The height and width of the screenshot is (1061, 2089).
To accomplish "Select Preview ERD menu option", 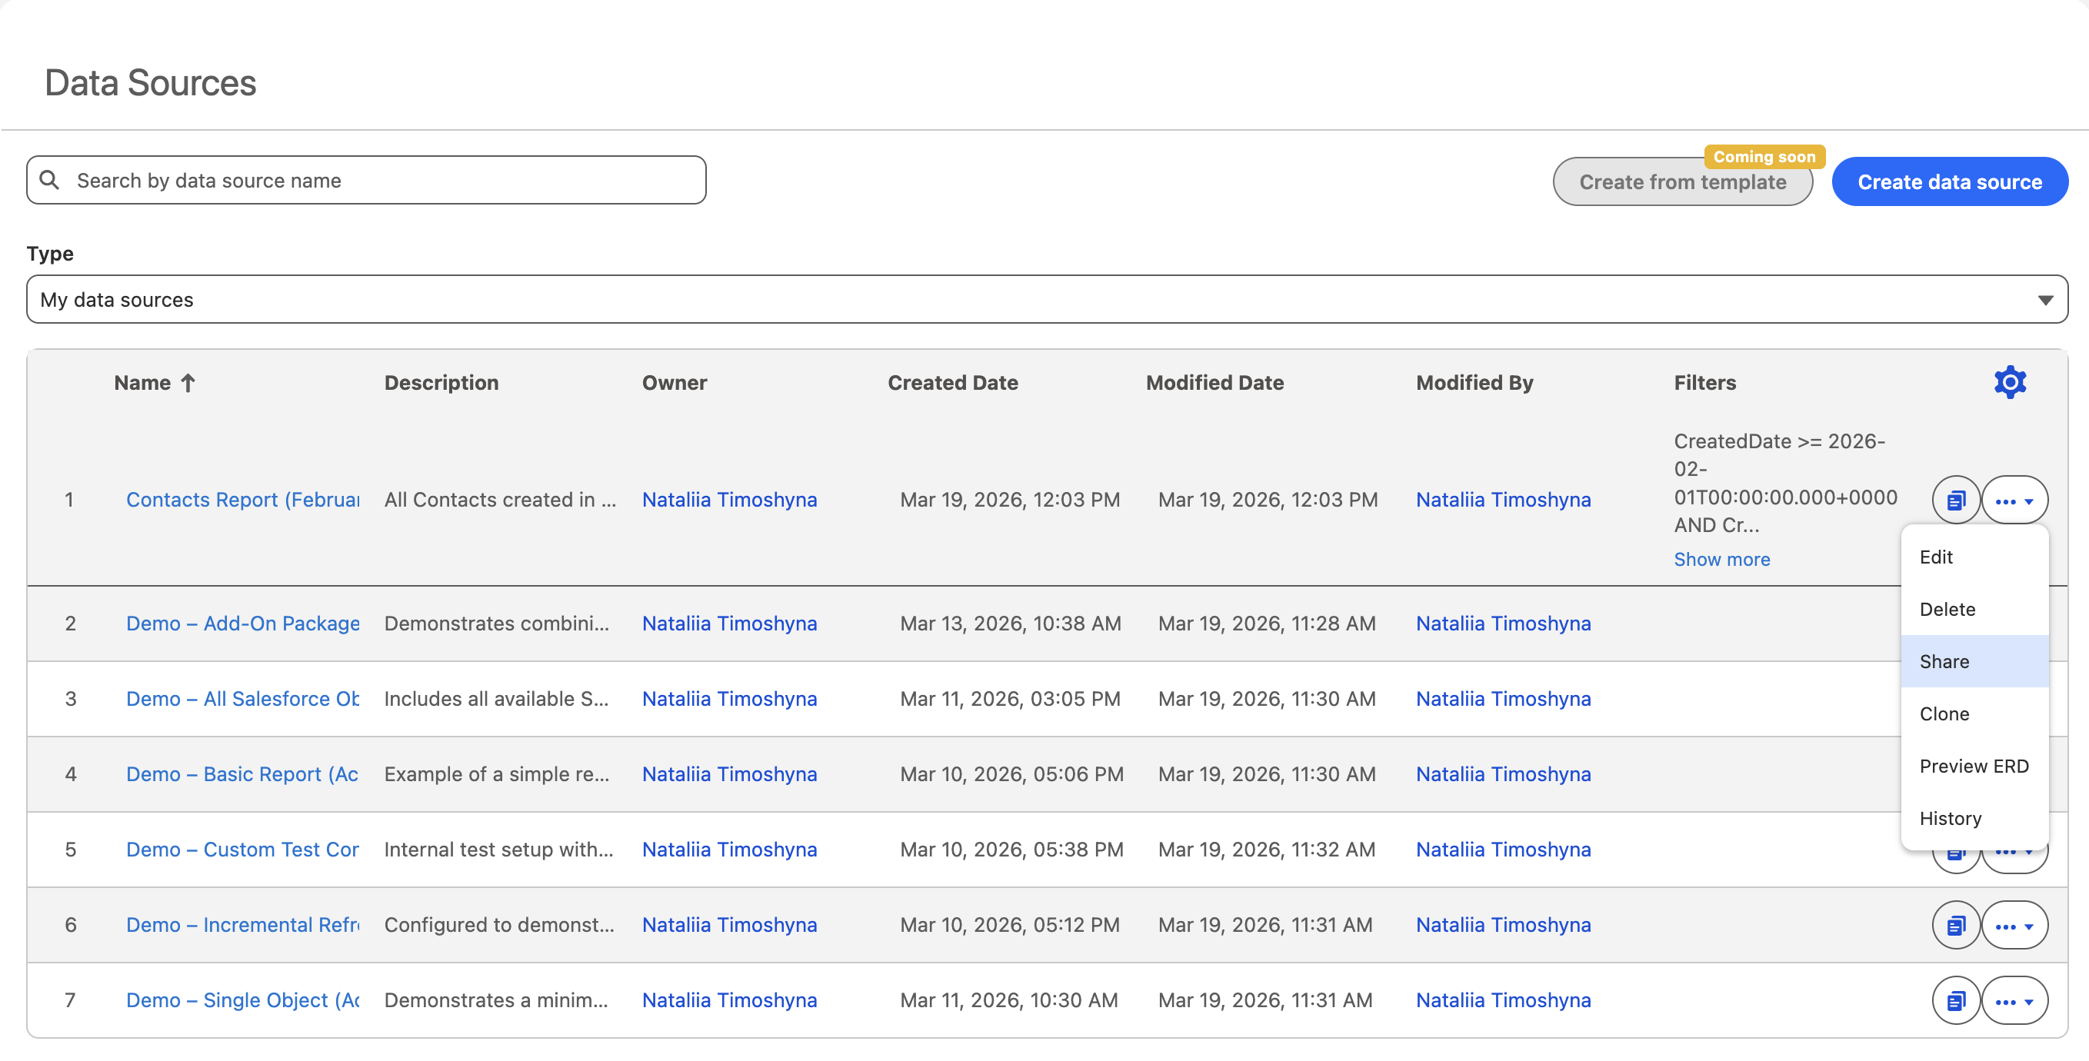I will (1973, 766).
